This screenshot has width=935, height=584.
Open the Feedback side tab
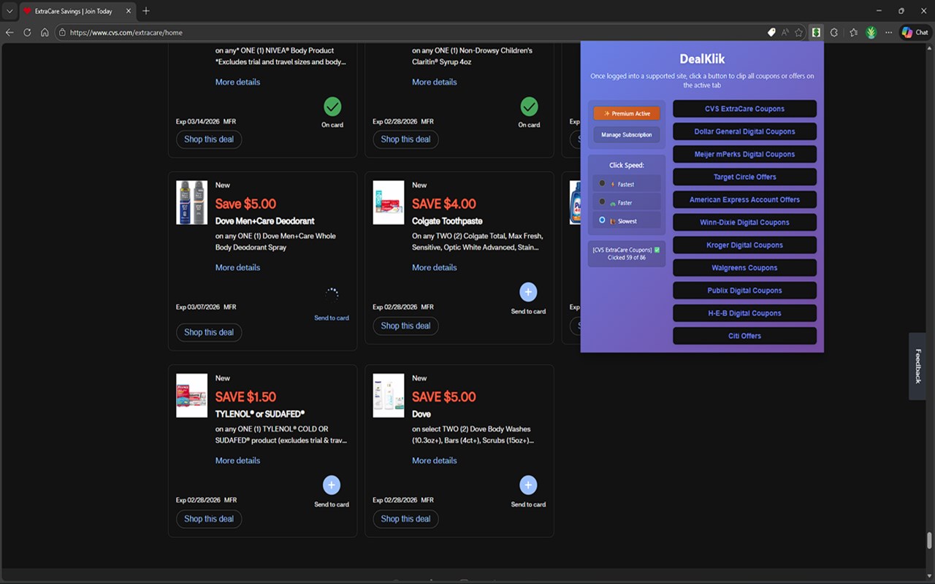point(918,366)
